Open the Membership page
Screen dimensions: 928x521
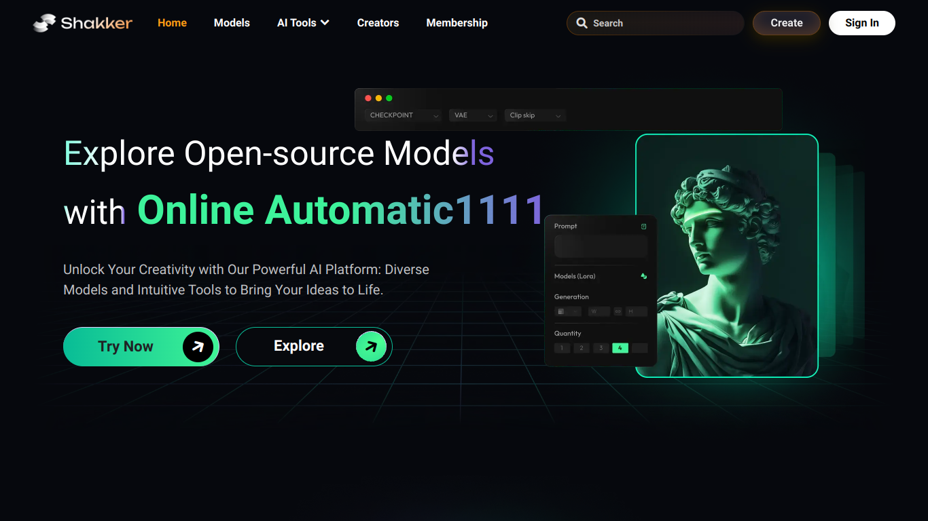(x=457, y=23)
